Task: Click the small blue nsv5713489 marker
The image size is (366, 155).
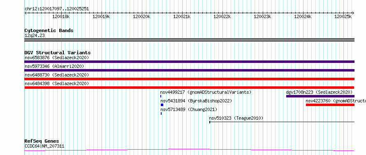Action: tap(161, 113)
